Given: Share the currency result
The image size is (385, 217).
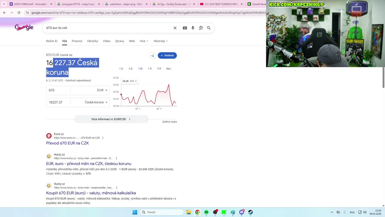Looking at the screenshot, I should pyautogui.click(x=152, y=55).
